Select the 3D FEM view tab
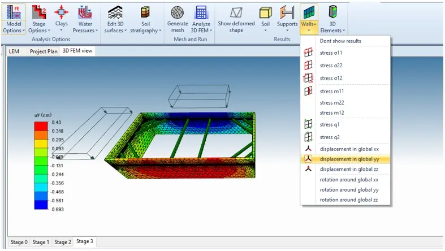 [x=77, y=51]
